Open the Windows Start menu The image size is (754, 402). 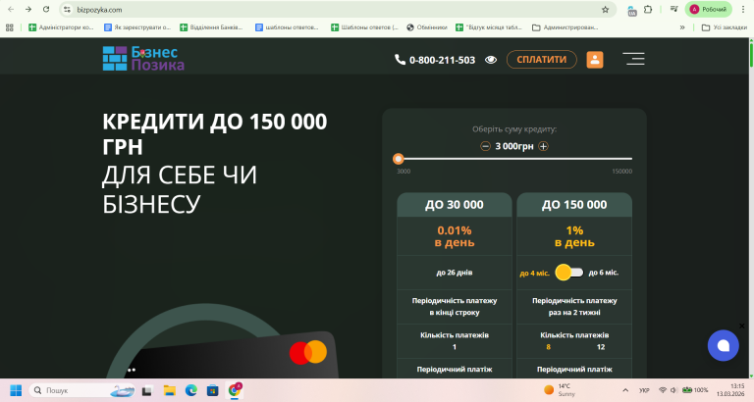(x=16, y=390)
